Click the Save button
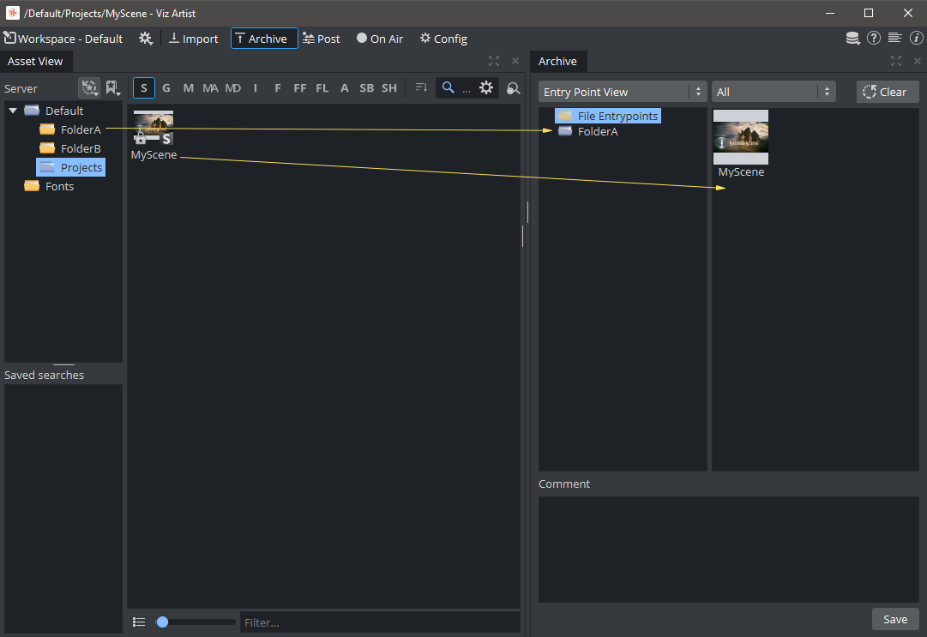This screenshot has width=927, height=637. pos(895,619)
